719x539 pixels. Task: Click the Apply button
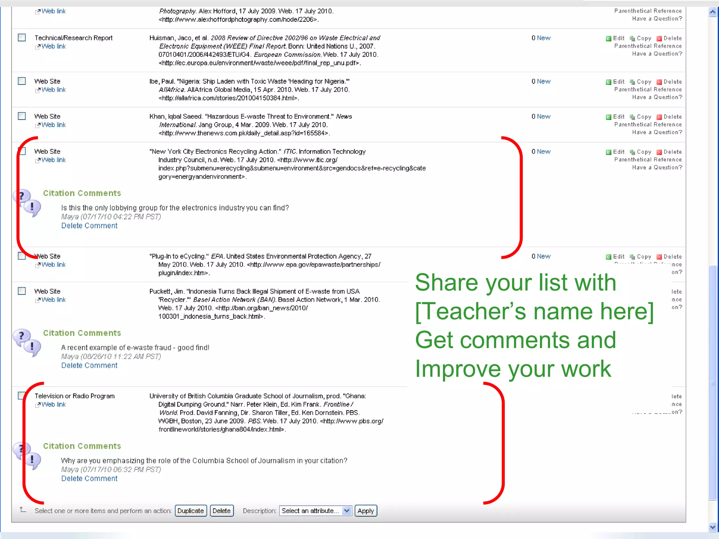tap(365, 511)
